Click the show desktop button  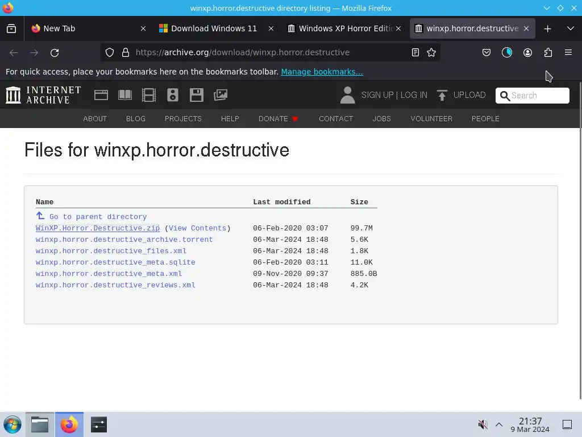pyautogui.click(x=567, y=424)
